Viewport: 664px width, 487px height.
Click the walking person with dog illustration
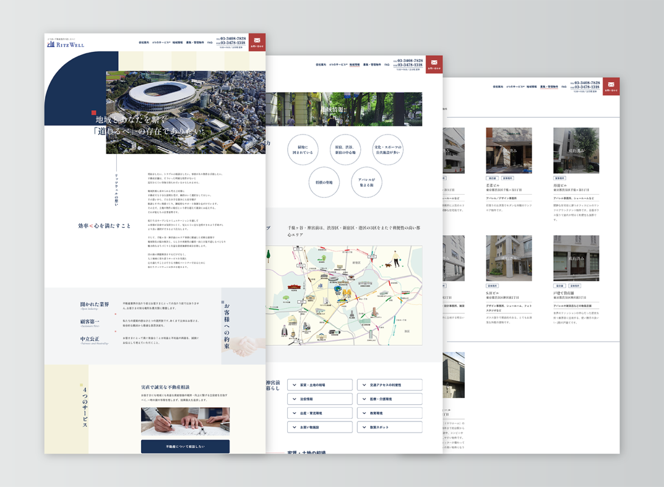tap(393, 259)
